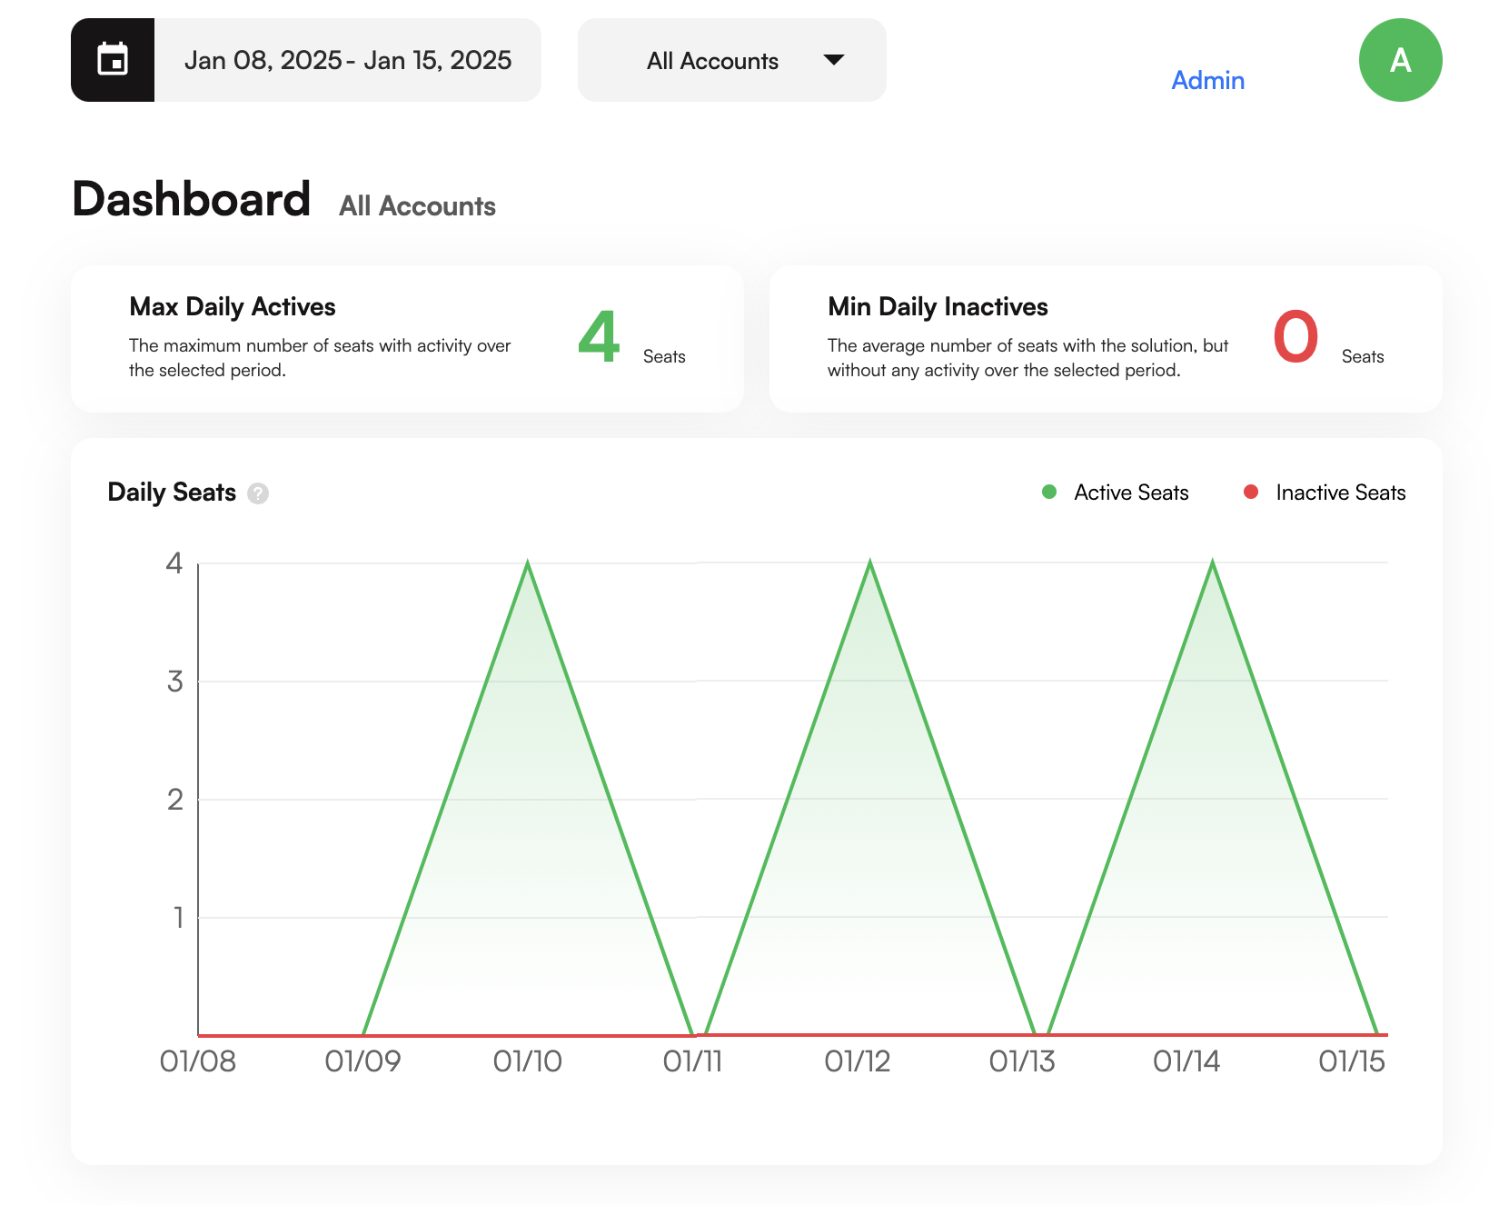
Task: Select the 01/10 peak on the chart
Action: pos(528,563)
